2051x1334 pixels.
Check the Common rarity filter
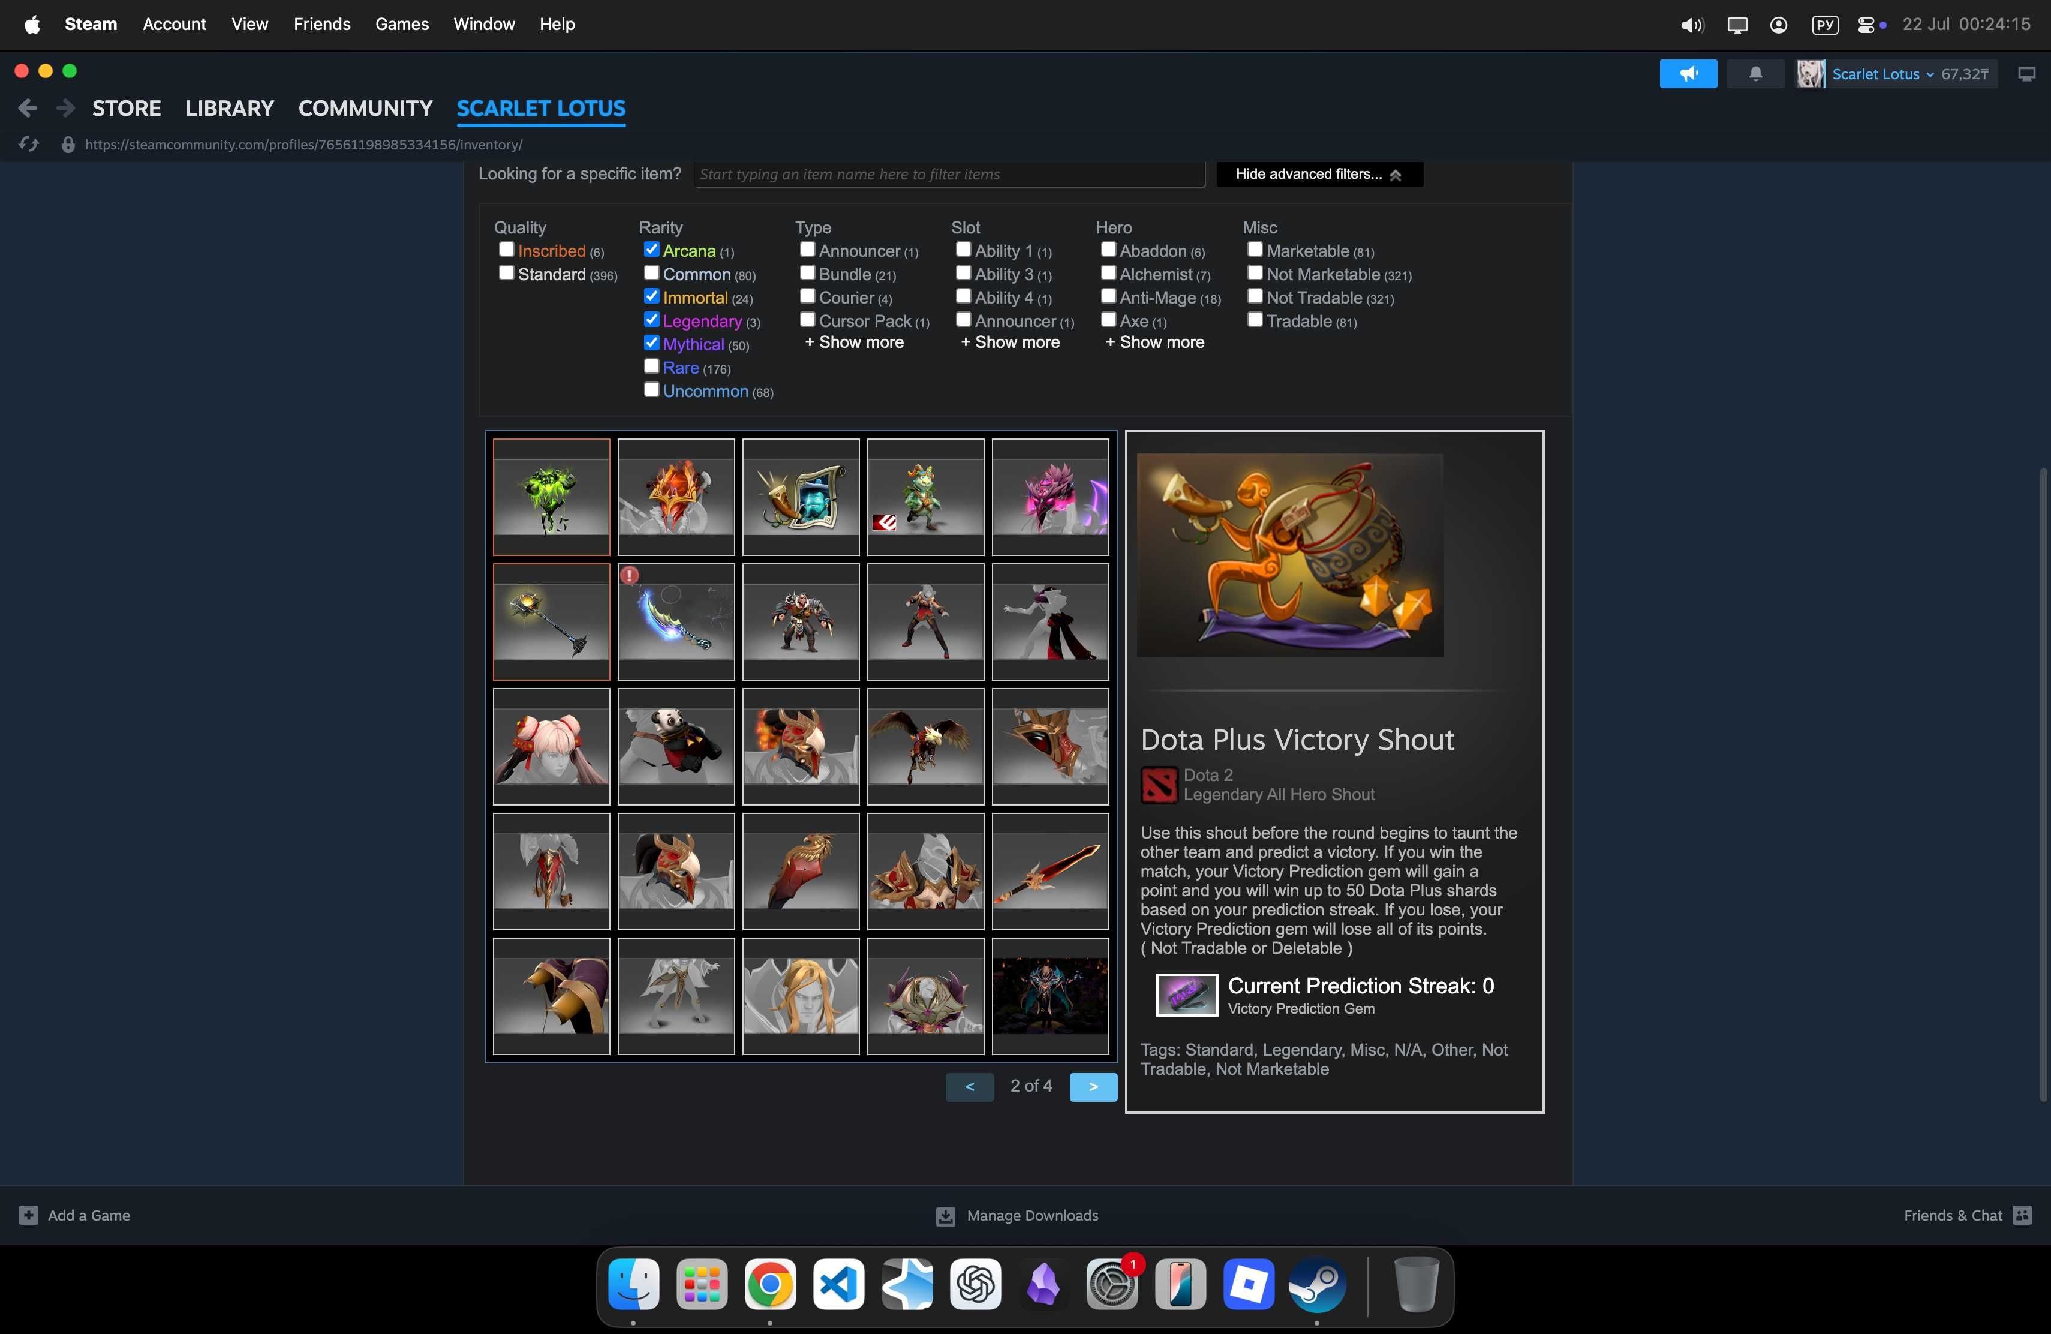pos(651,273)
